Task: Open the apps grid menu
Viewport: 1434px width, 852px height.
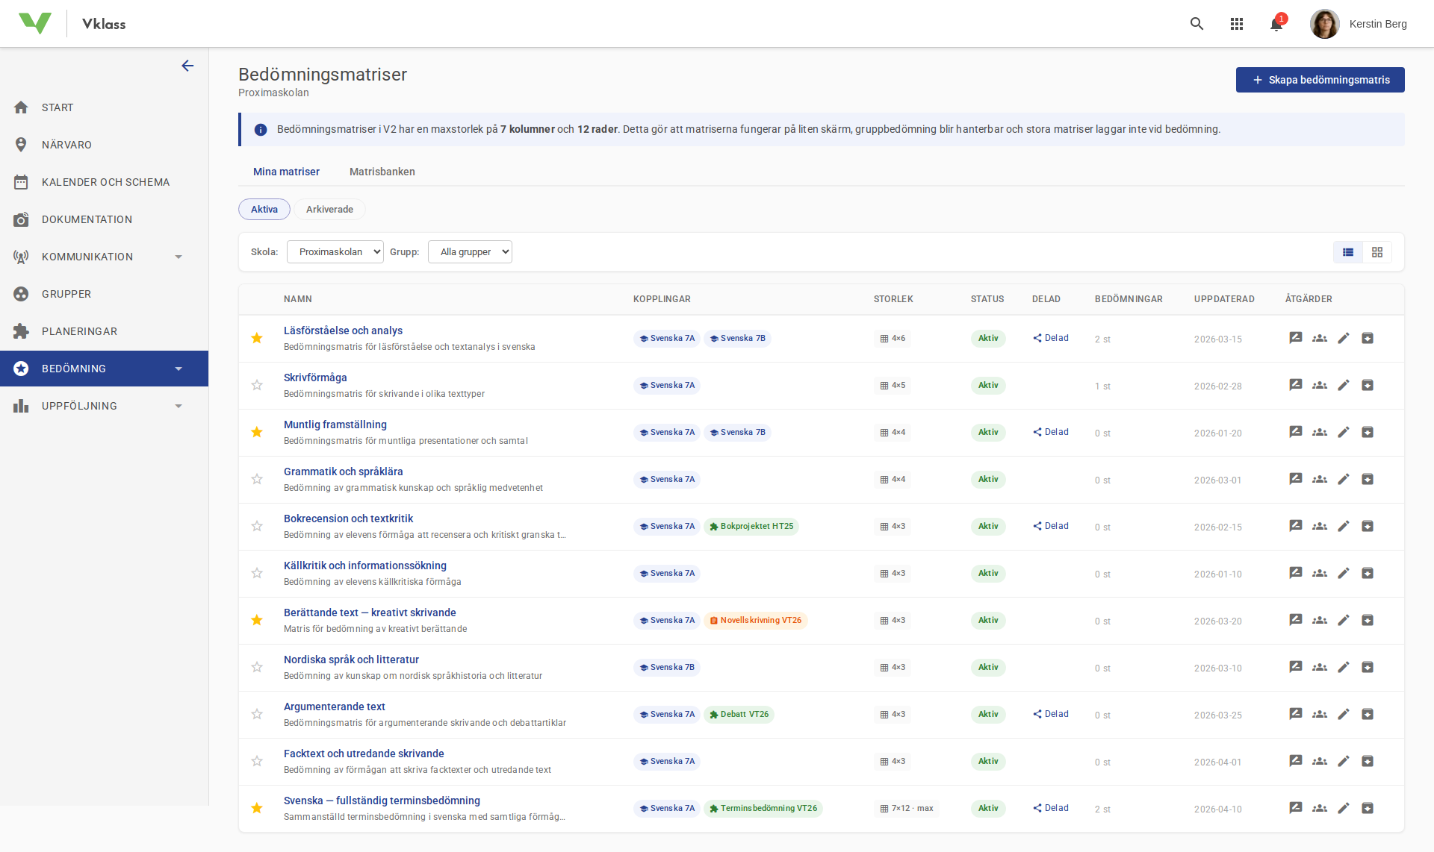Action: click(1237, 24)
